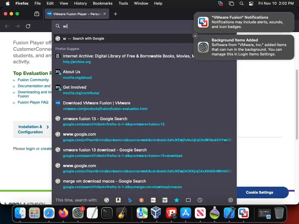Launch Safari from the Dock

49,213
